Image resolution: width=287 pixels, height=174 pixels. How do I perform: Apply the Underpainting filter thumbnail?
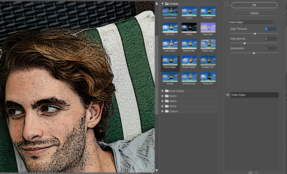click(189, 77)
